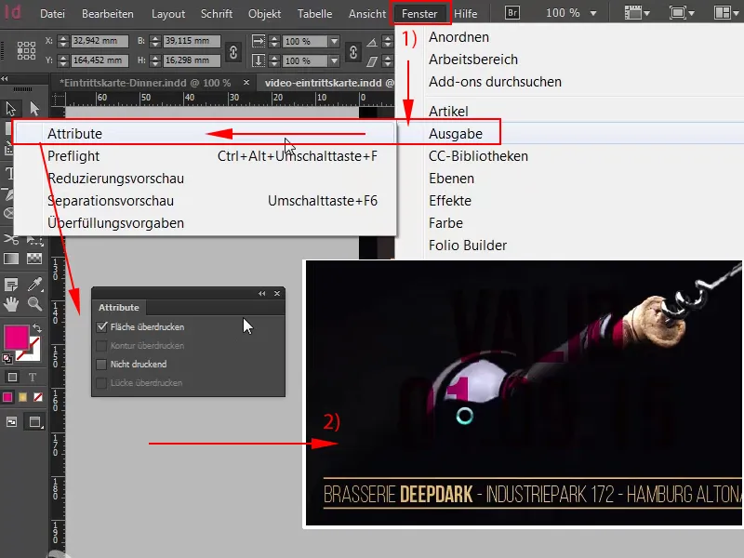Select the black arrow Selection tool
Screen dimensions: 744x558
[x=11, y=109]
